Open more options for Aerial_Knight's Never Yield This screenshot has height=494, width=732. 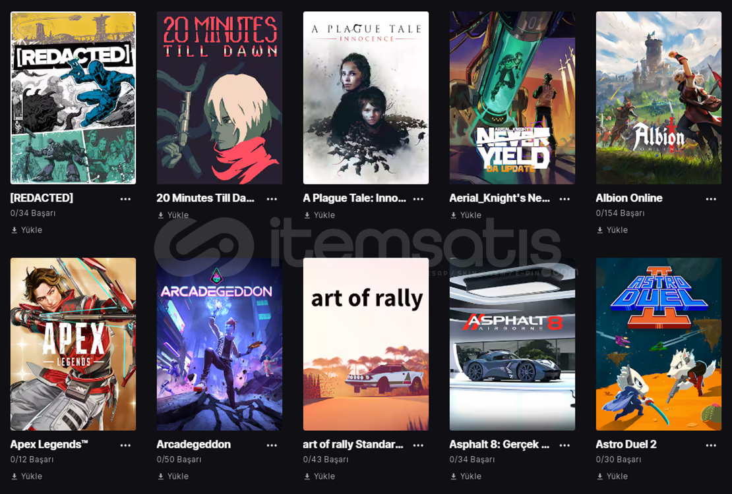tap(564, 199)
